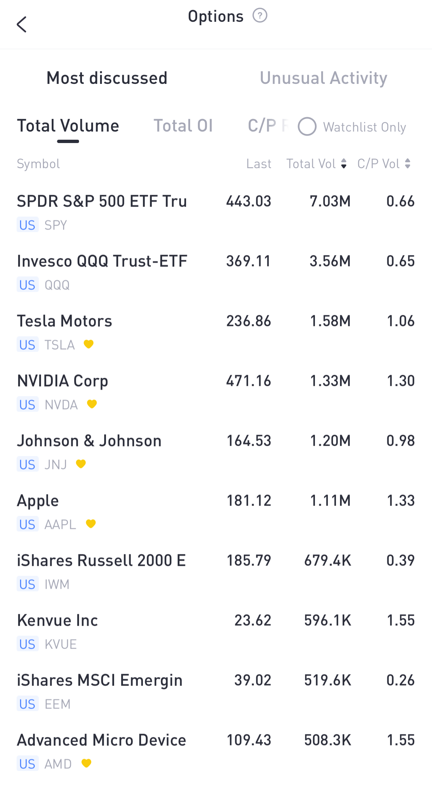Open the Options help question-mark icon
Screen dimensions: 432x785
[x=260, y=16]
